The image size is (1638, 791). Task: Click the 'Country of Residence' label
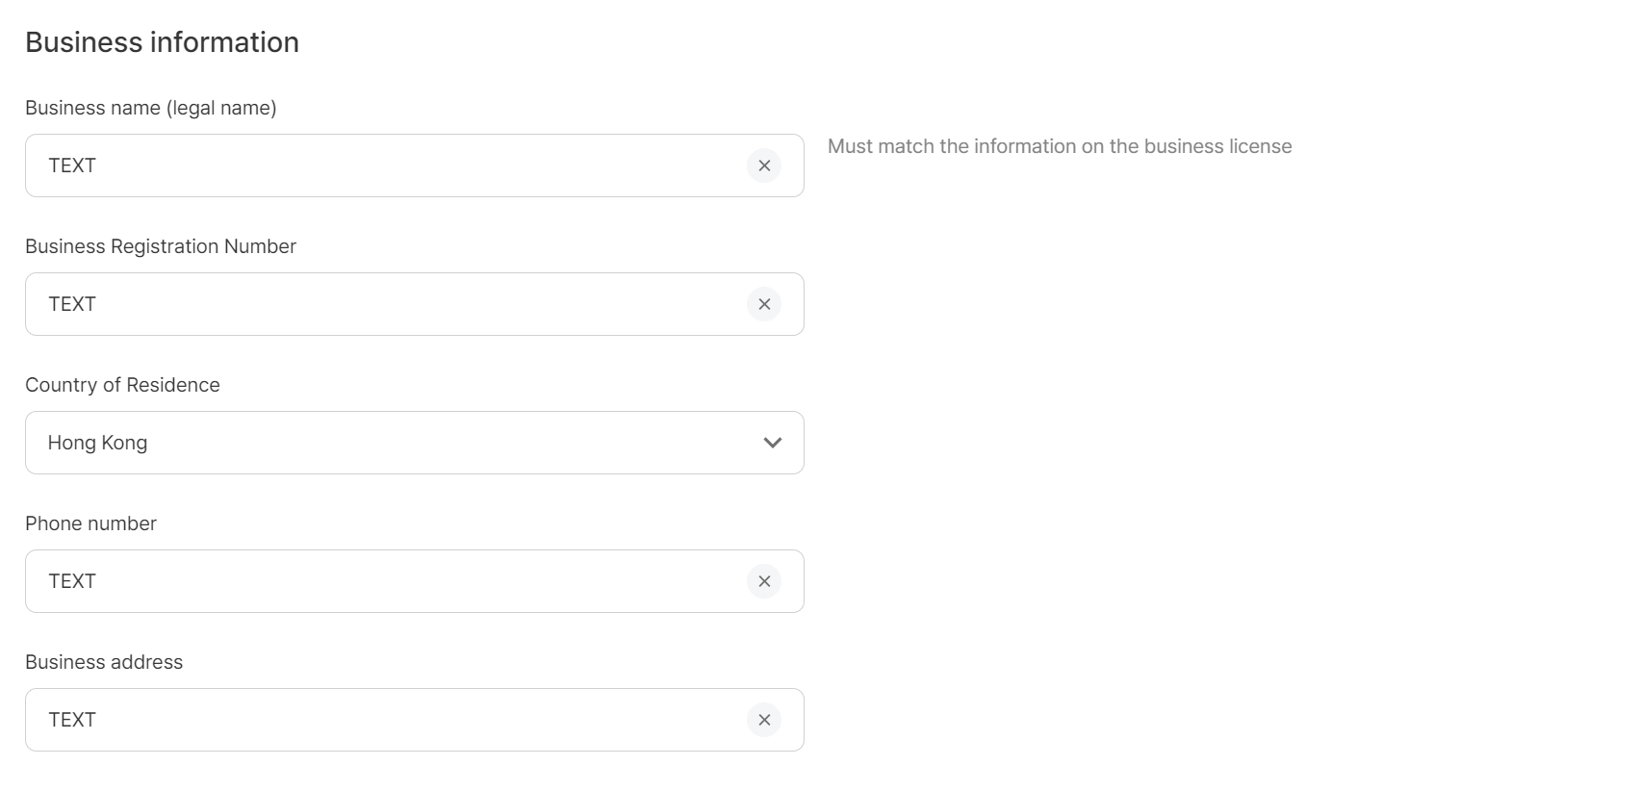(122, 385)
